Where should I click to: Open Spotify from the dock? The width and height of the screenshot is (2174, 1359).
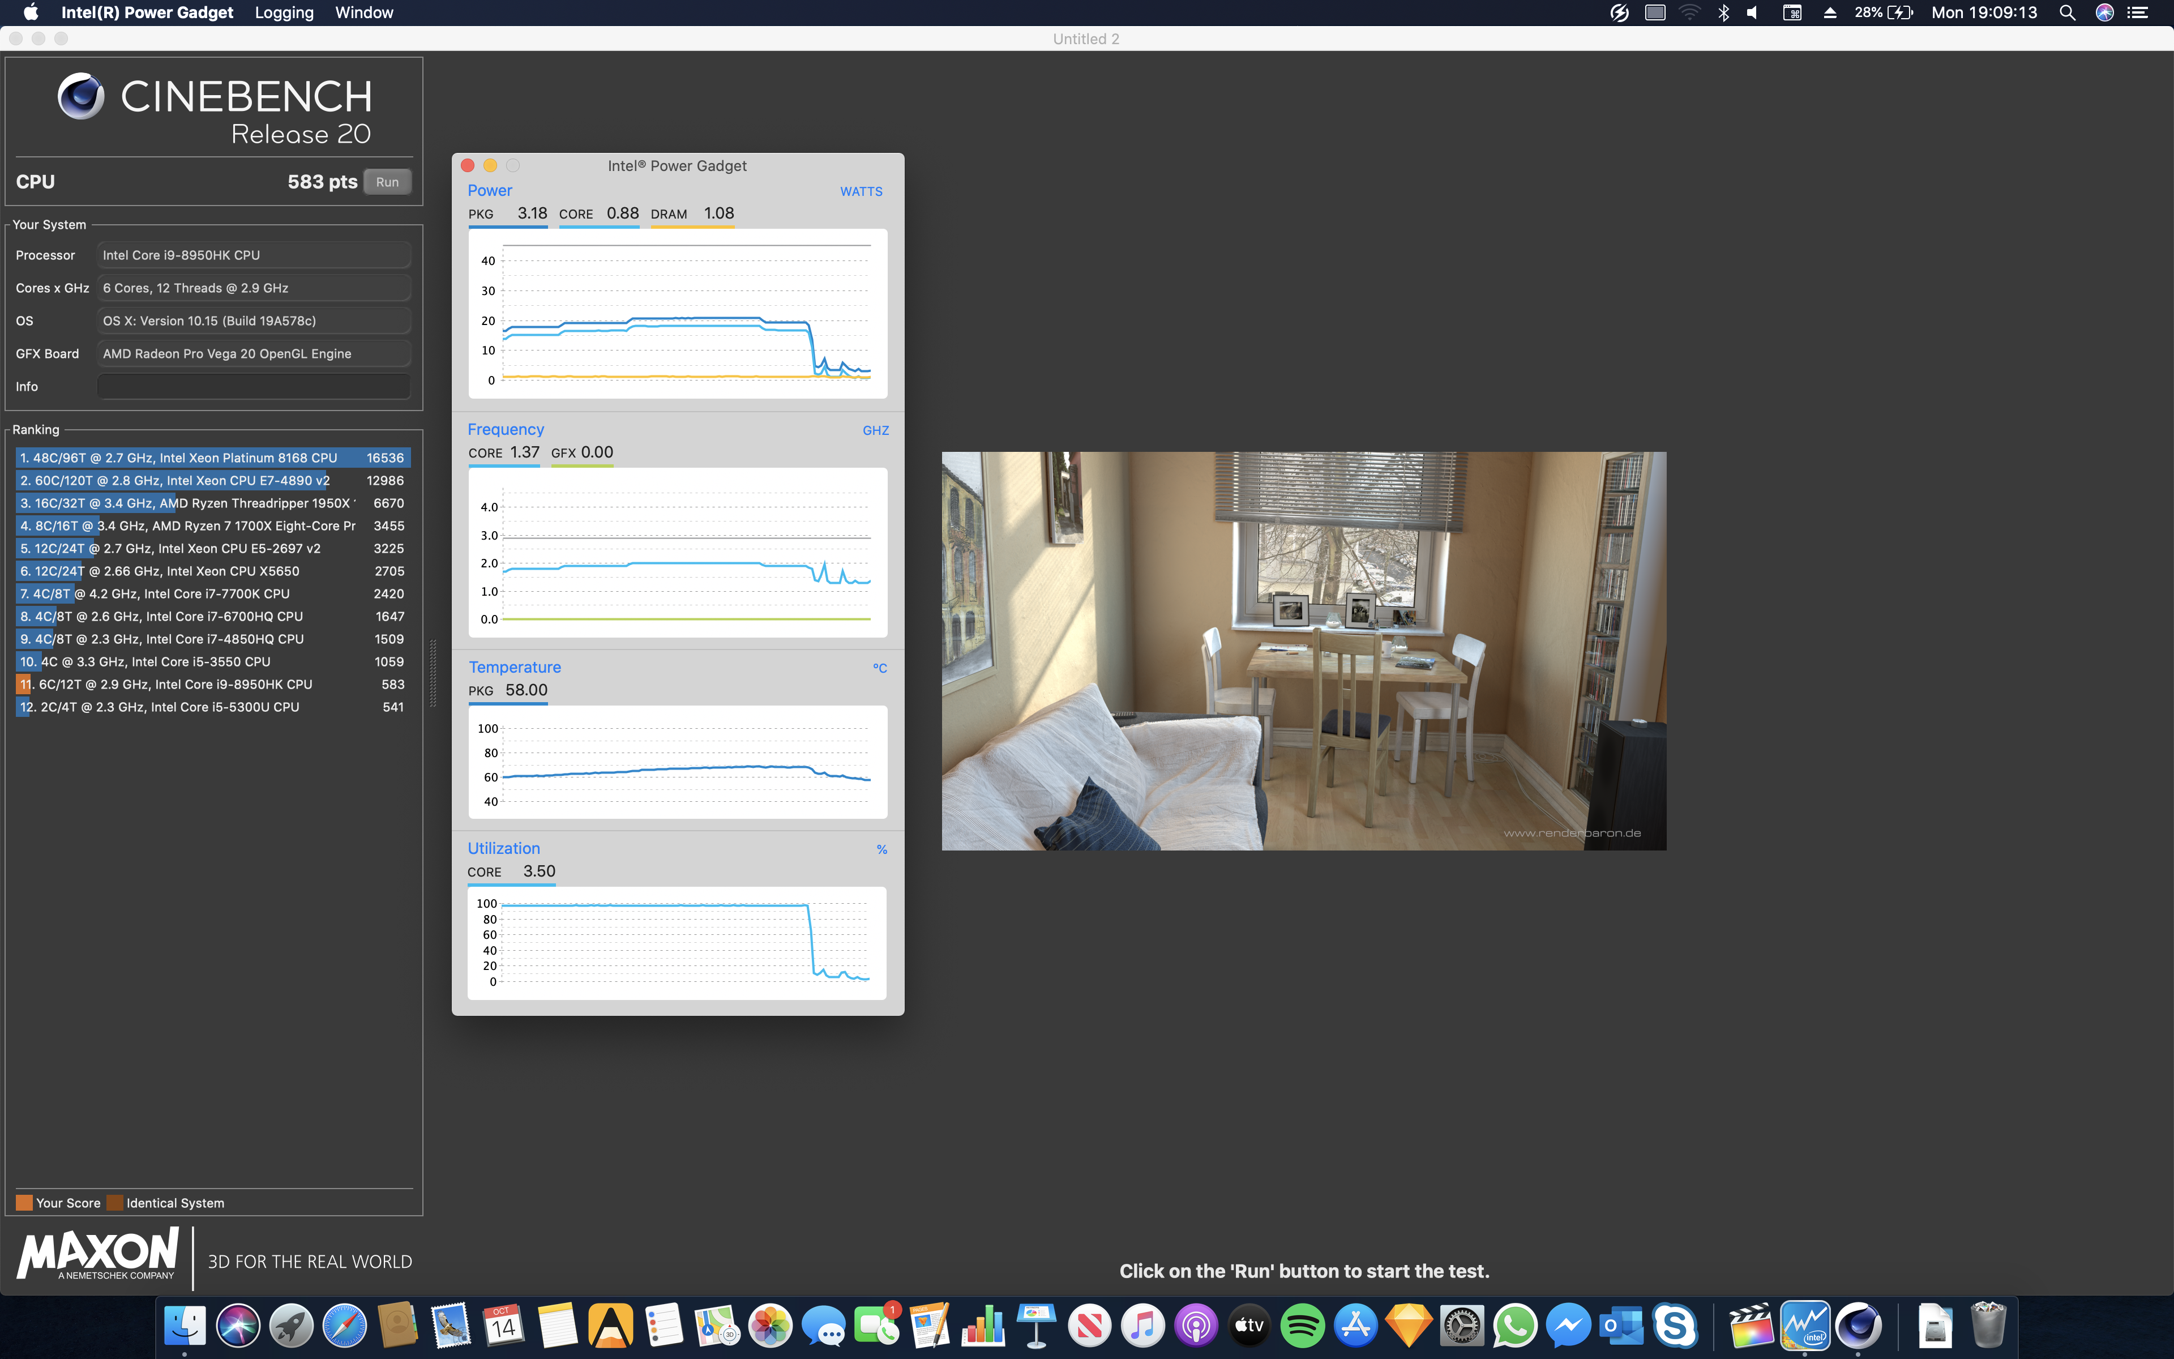[x=1303, y=1326]
